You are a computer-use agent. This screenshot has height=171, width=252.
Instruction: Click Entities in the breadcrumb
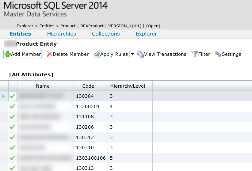point(47,26)
